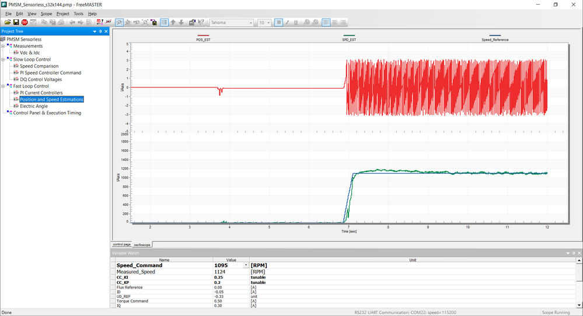This screenshot has width=583, height=316.
Task: Toggle the grid display toolbar button
Action: coord(165,23)
